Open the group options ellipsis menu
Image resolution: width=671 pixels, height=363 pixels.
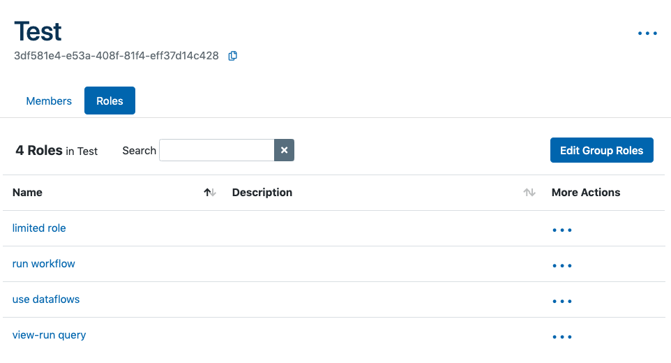coord(647,33)
